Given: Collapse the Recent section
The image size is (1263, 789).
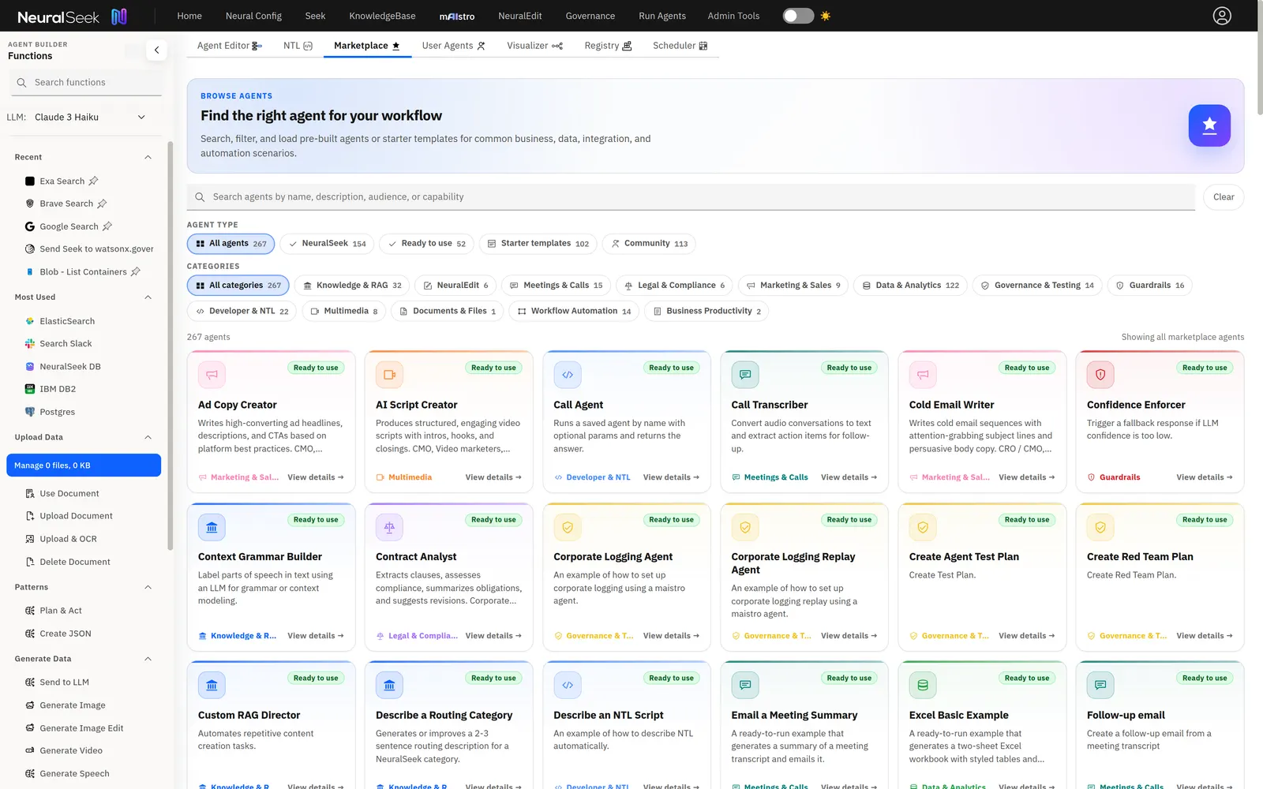Looking at the screenshot, I should click(x=148, y=157).
